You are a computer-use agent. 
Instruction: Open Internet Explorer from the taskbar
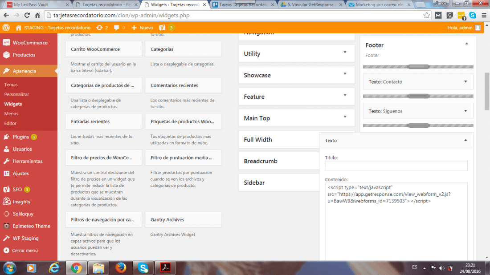click(54, 268)
